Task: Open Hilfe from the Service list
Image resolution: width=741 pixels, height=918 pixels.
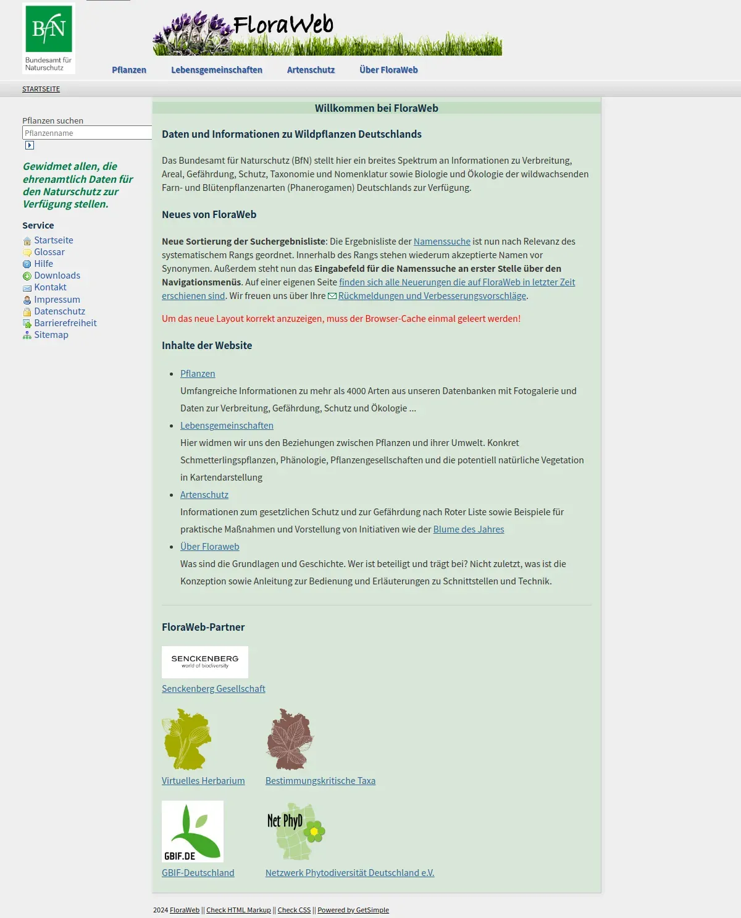Action: [x=43, y=264]
